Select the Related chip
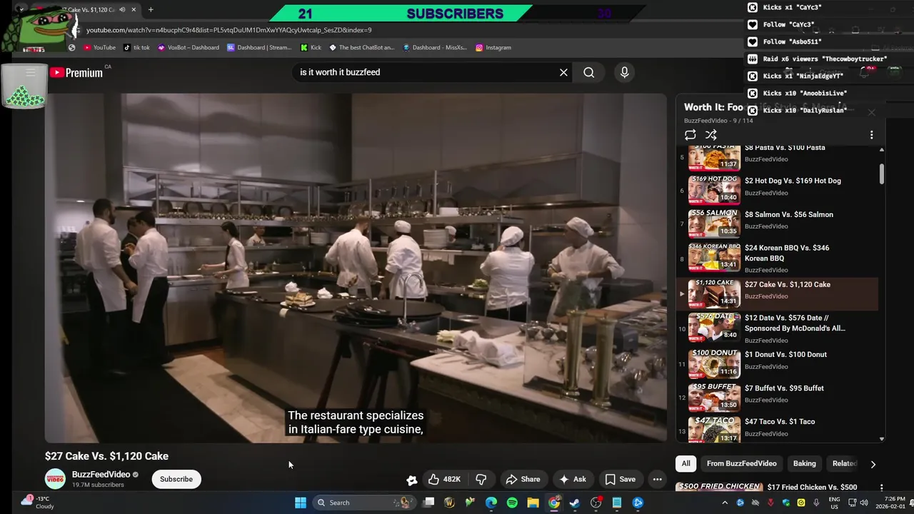 coord(844,463)
